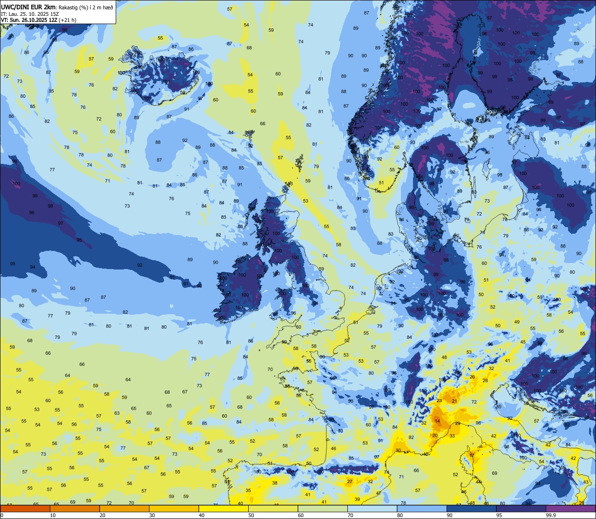Screen dimensions: 596x519
Task: Click the initial time line IT: Lau. 25. 10. 2025 15Z
Action: (x=29, y=13)
